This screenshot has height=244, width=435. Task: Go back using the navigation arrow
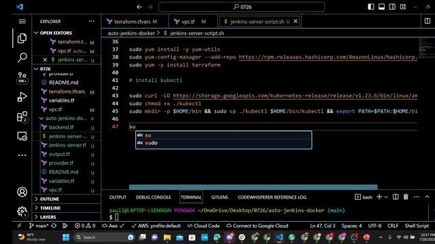click(x=139, y=7)
